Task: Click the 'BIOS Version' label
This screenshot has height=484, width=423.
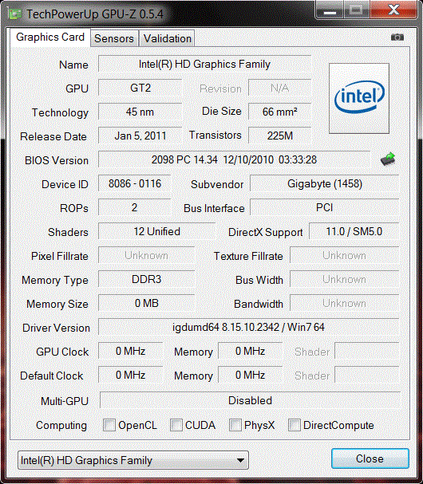Action: tap(57, 160)
